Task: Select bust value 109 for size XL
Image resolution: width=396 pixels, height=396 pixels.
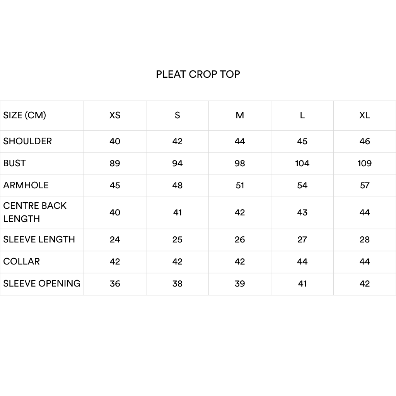Action: (x=365, y=163)
